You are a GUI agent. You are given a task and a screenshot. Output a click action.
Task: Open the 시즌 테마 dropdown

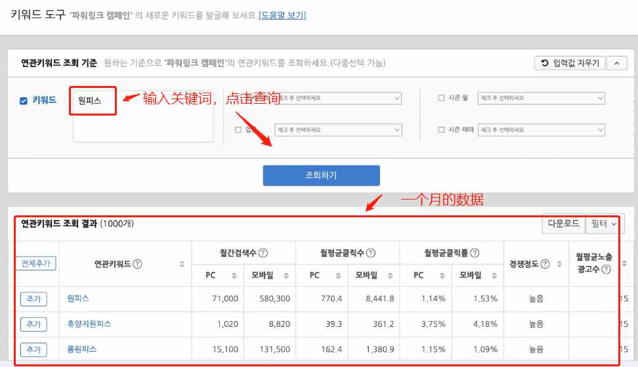541,130
